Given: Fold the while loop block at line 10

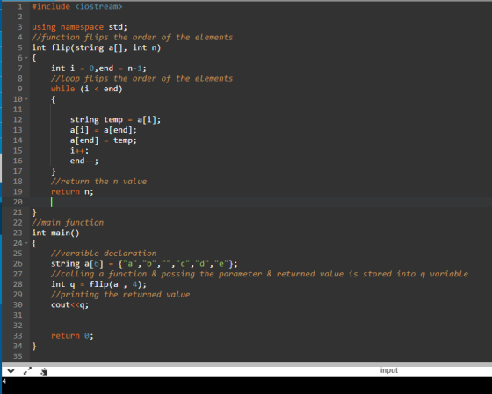Looking at the screenshot, I should point(26,99).
